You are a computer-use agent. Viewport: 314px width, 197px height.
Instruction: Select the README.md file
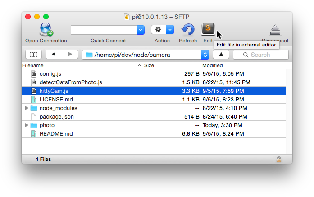pos(56,134)
